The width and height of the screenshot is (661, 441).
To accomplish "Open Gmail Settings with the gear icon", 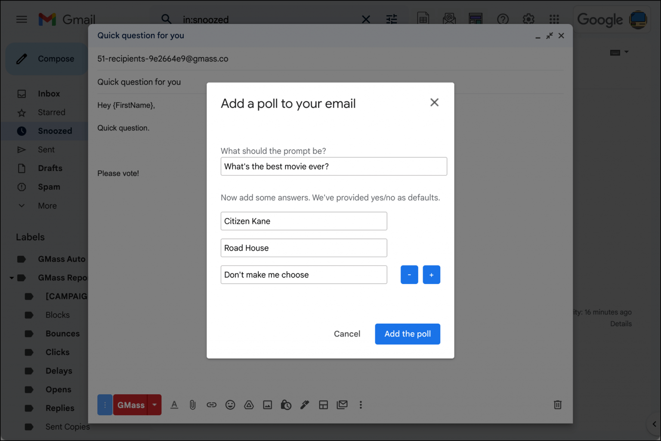I will click(528, 19).
